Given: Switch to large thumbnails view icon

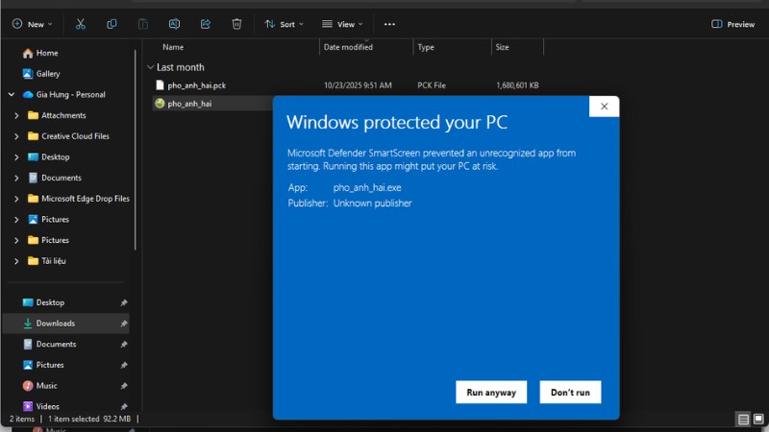Looking at the screenshot, I should point(759,420).
